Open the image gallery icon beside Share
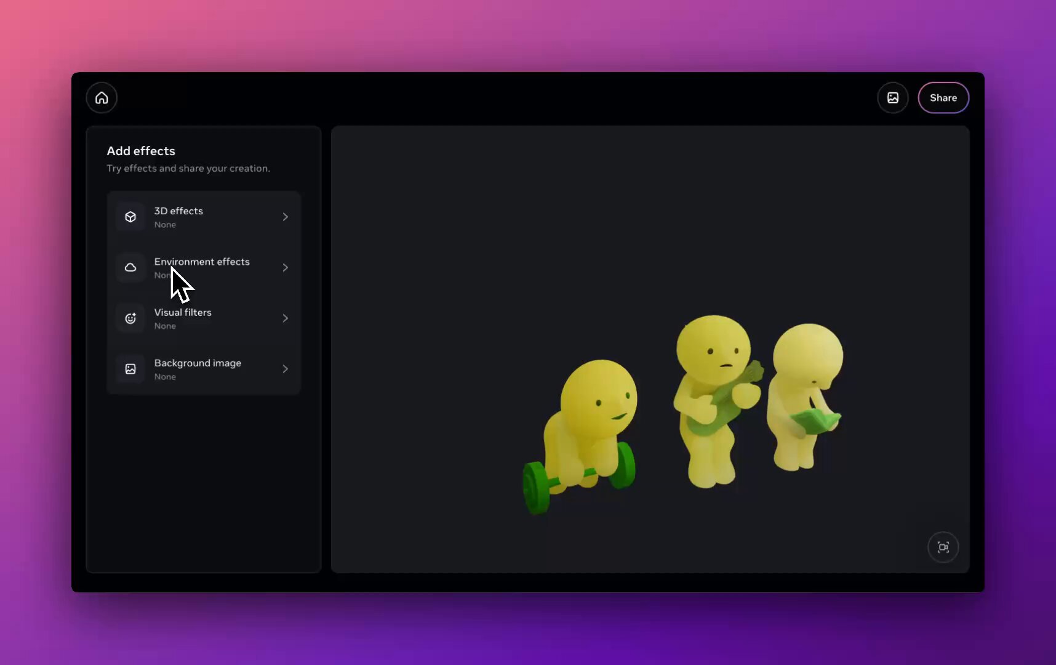This screenshot has width=1056, height=665. [x=893, y=98]
